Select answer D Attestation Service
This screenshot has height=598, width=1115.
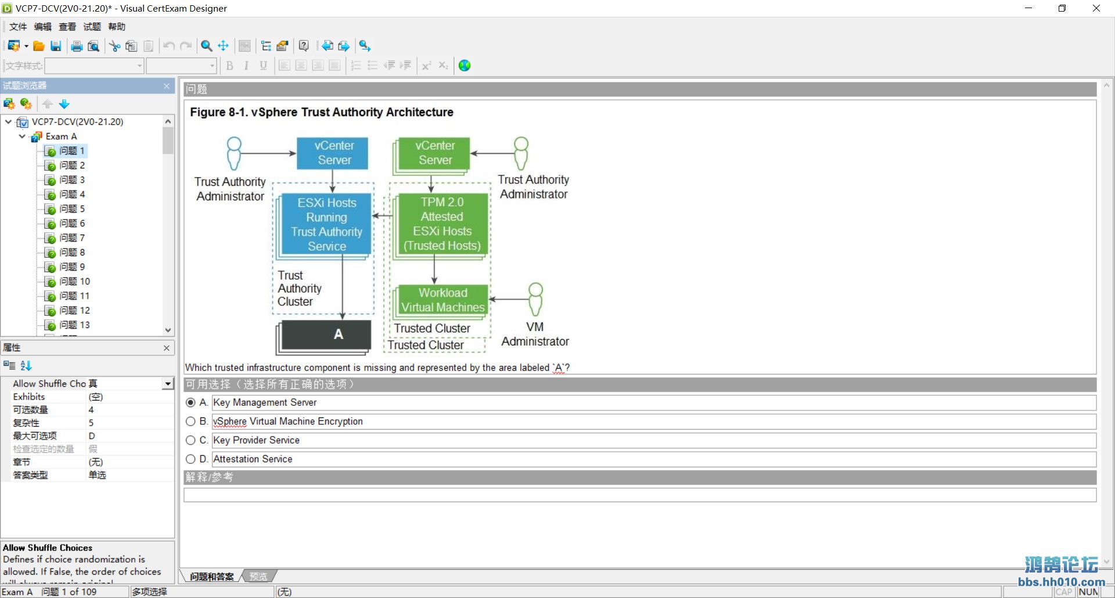click(x=190, y=459)
